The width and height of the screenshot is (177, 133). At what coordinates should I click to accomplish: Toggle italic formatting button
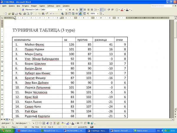73,10
